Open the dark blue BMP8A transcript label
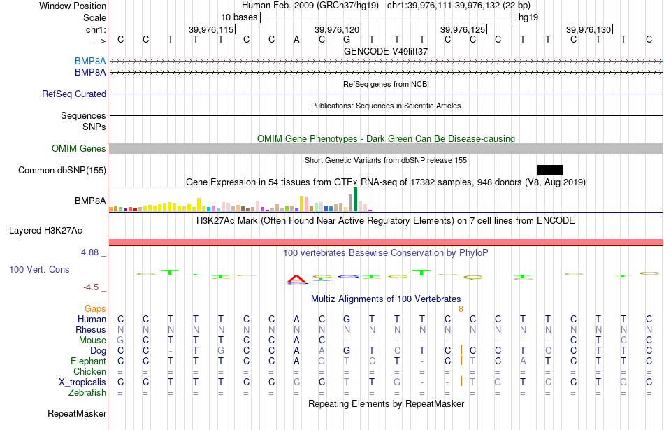 (90, 73)
